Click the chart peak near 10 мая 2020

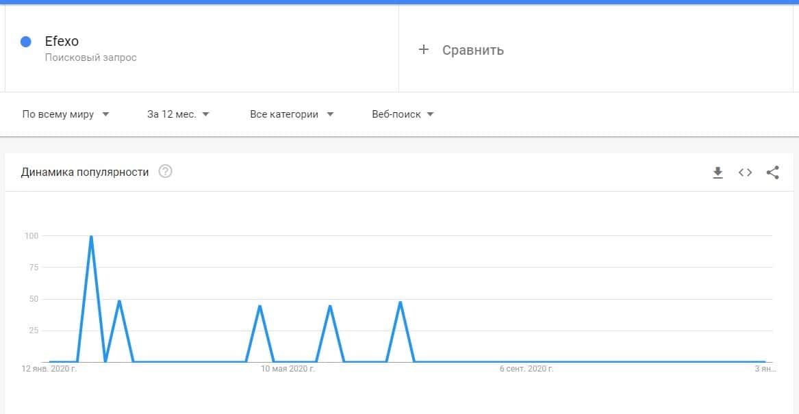click(259, 306)
